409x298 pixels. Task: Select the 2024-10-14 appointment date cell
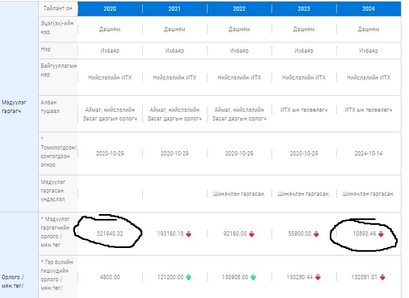click(x=369, y=153)
